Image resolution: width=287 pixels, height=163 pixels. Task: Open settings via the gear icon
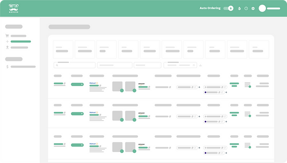point(253,8)
